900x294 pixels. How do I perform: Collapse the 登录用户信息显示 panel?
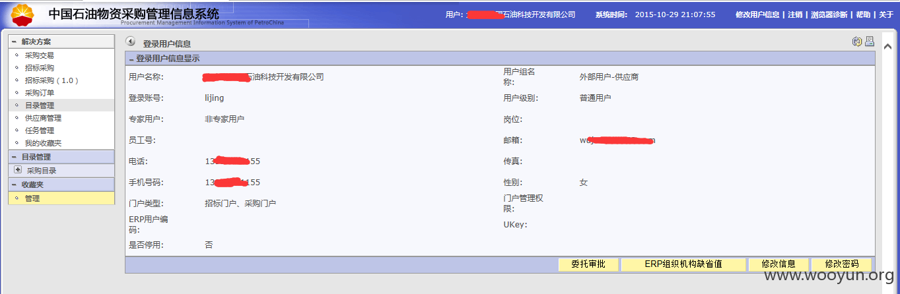coord(131,59)
